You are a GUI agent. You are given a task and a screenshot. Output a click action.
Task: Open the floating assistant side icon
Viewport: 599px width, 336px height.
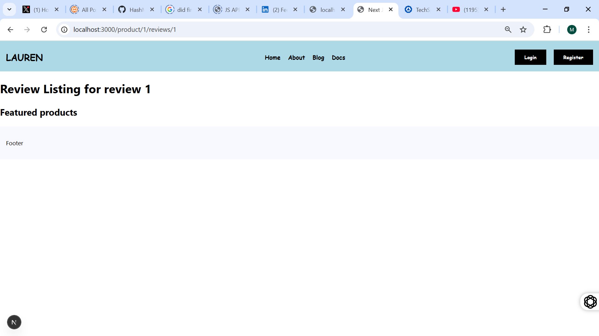coord(590,302)
